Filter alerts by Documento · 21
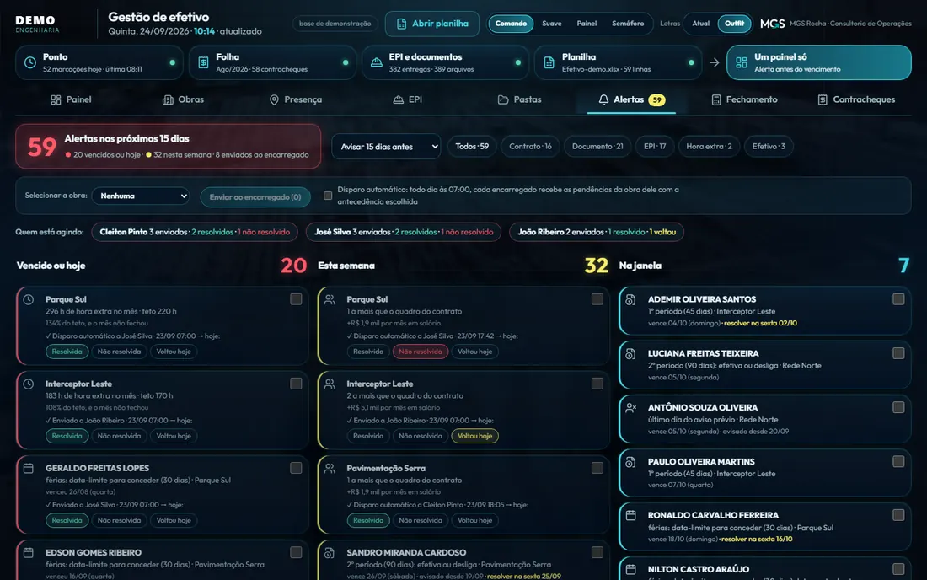 [597, 146]
